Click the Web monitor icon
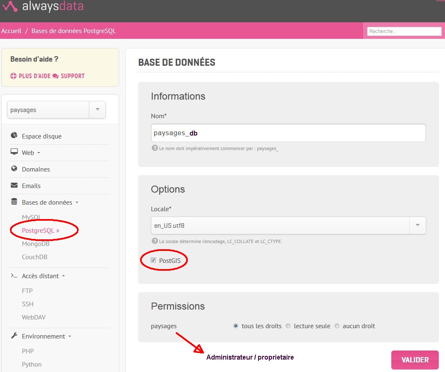The image size is (445, 372). [x=14, y=152]
